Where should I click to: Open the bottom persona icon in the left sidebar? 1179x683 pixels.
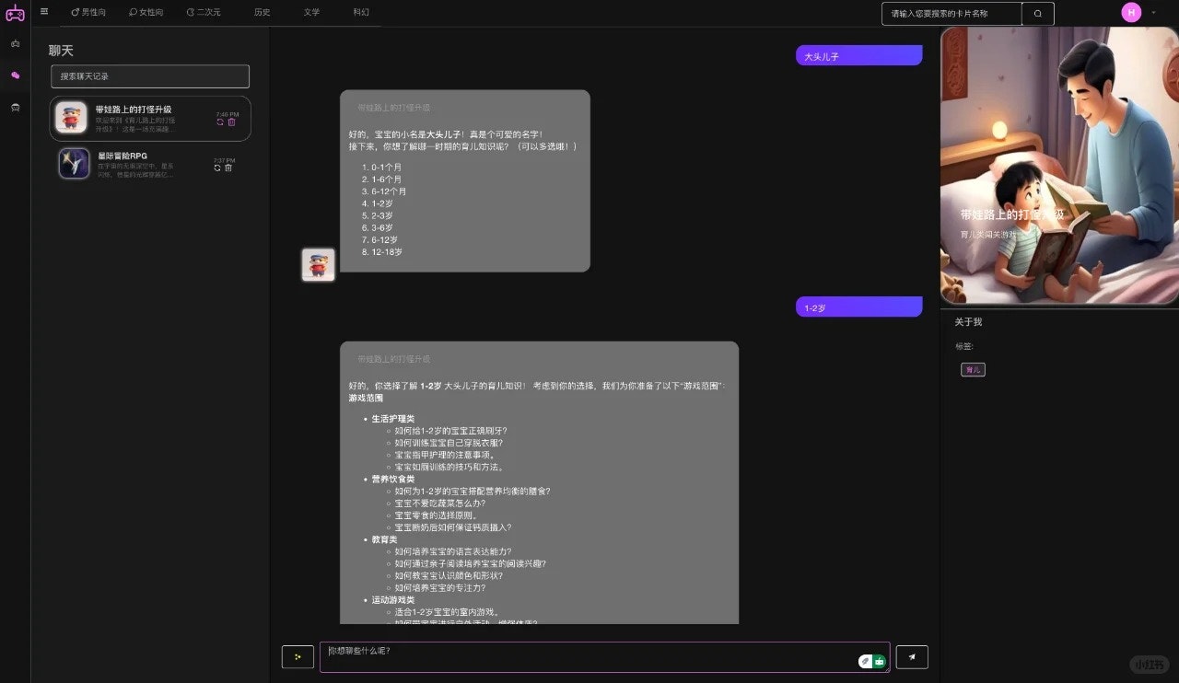tap(15, 108)
